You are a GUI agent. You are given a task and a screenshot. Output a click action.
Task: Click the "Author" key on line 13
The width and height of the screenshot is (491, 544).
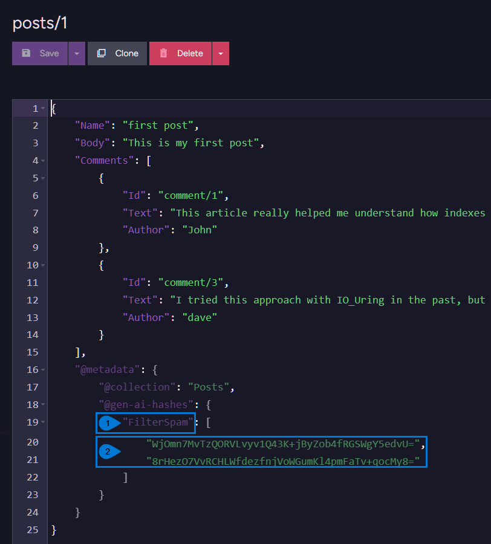pyautogui.click(x=146, y=318)
